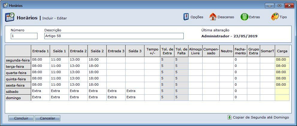Select segunda-feira Entrada 1 cell
297x126 pixels.
(40, 60)
